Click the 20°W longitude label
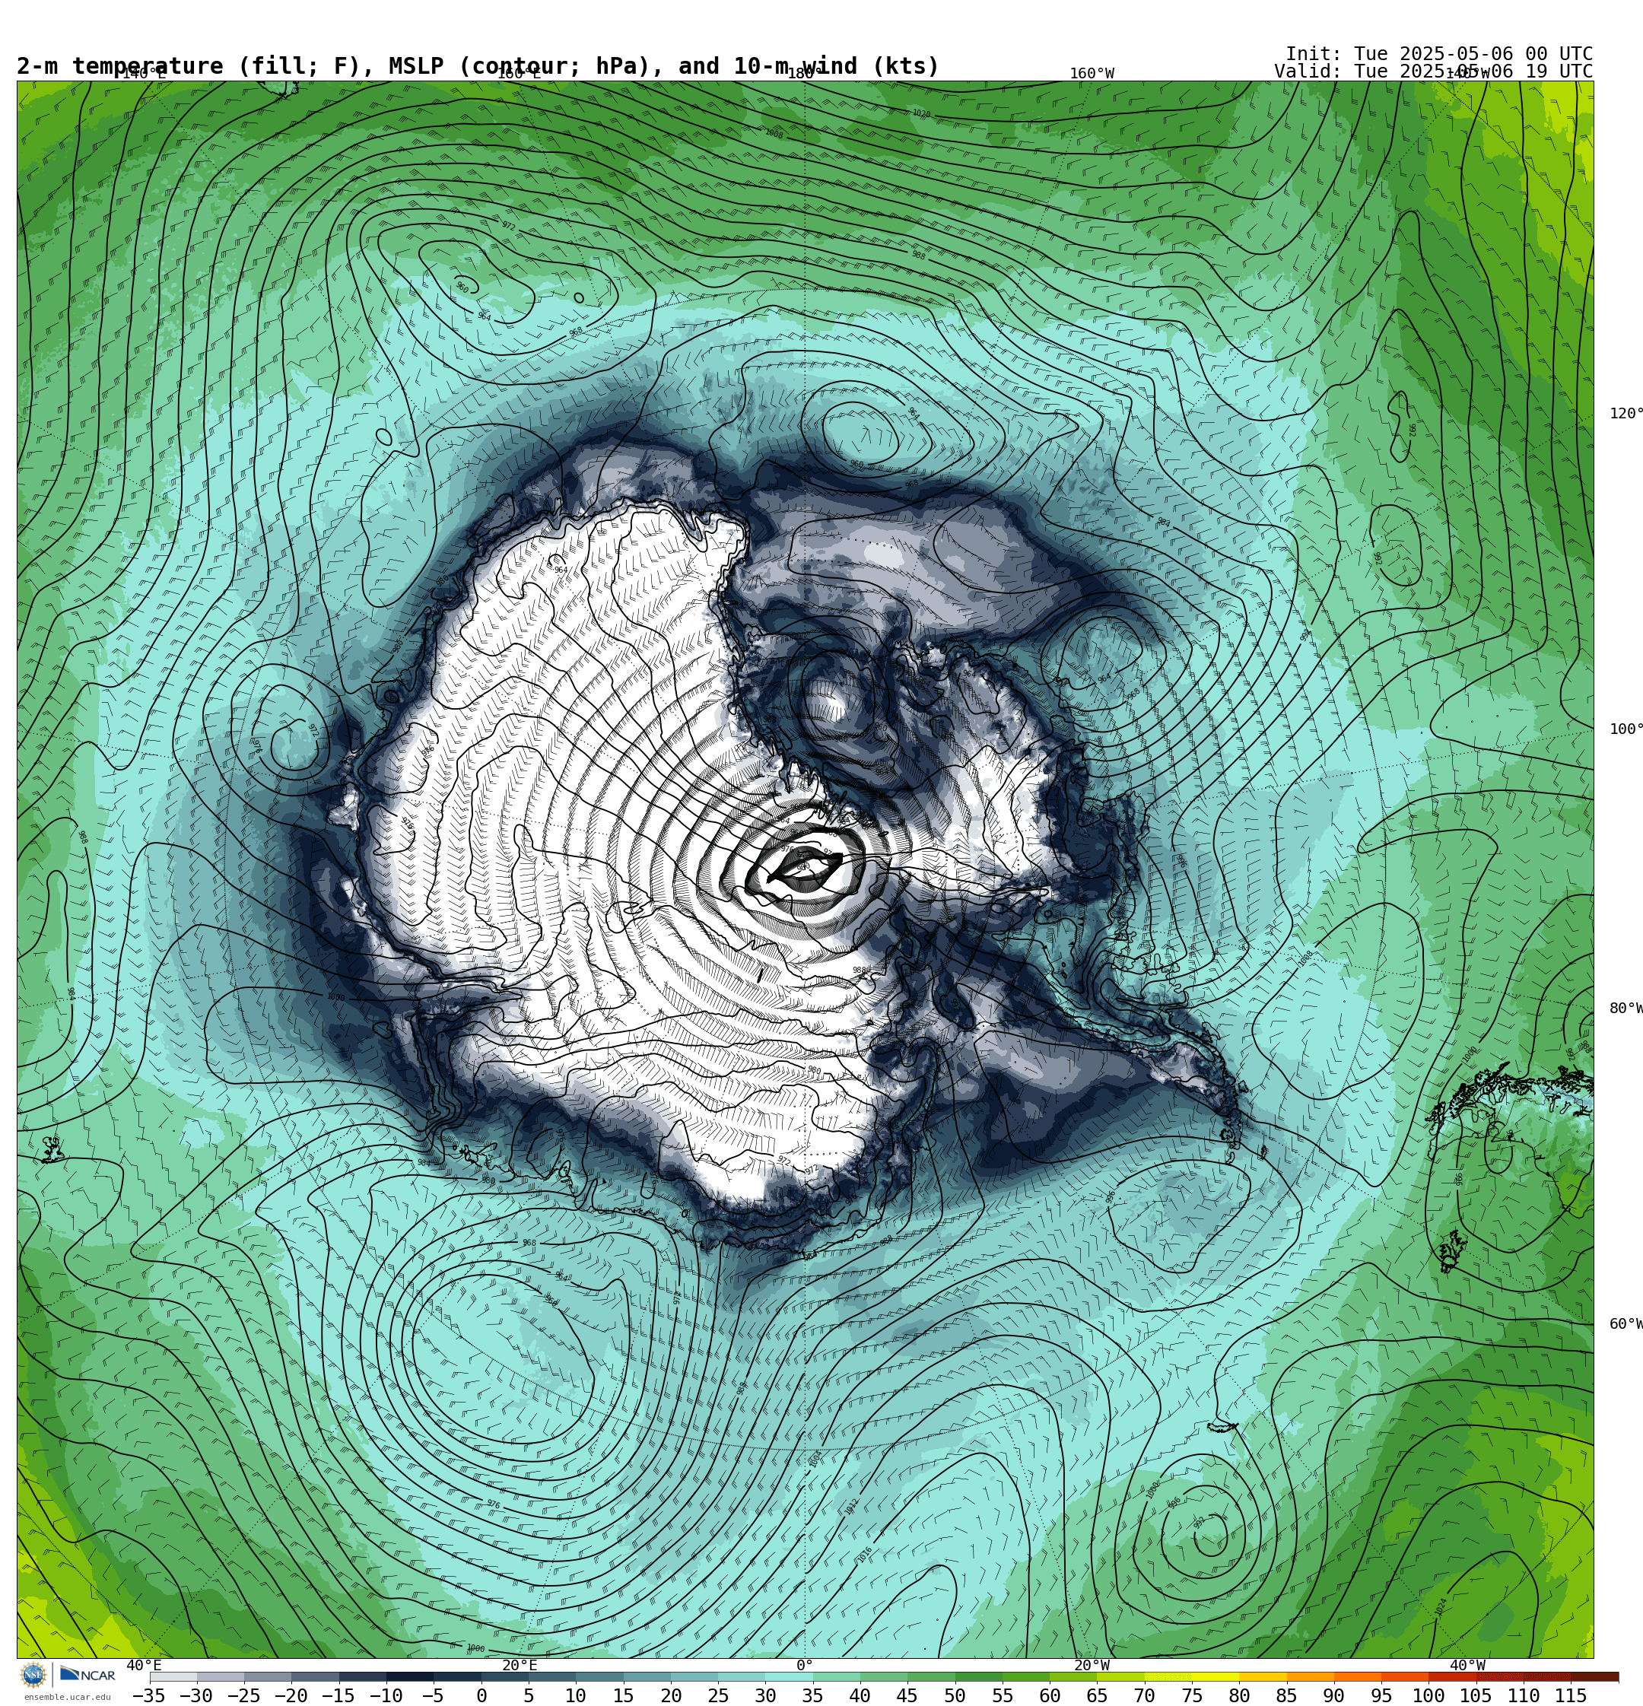This screenshot has width=1643, height=1706. point(1092,1665)
